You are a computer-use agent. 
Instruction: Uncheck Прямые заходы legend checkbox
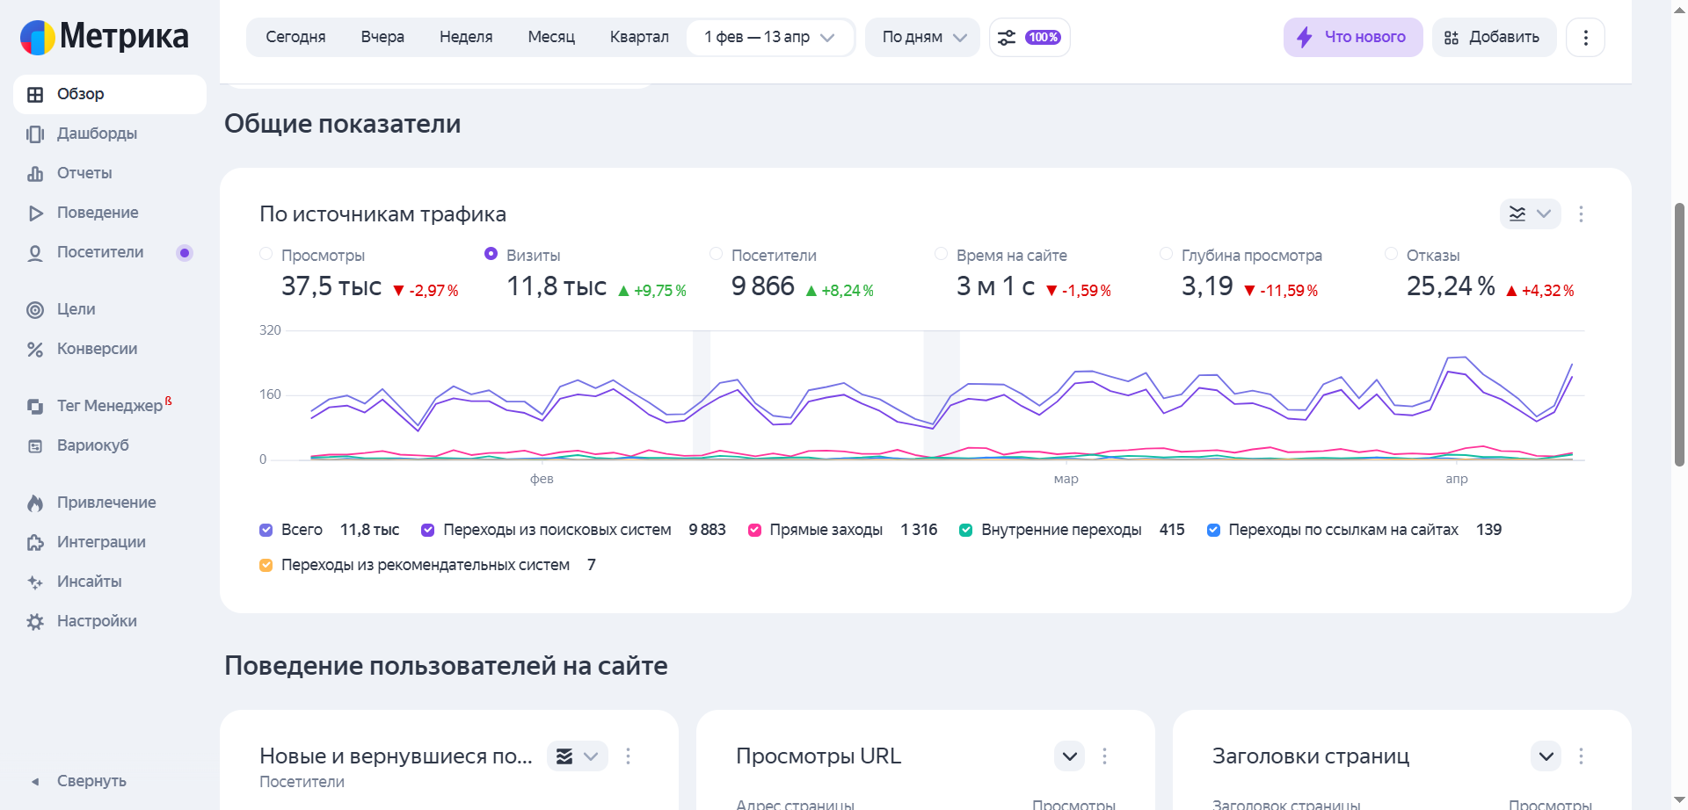click(x=754, y=530)
